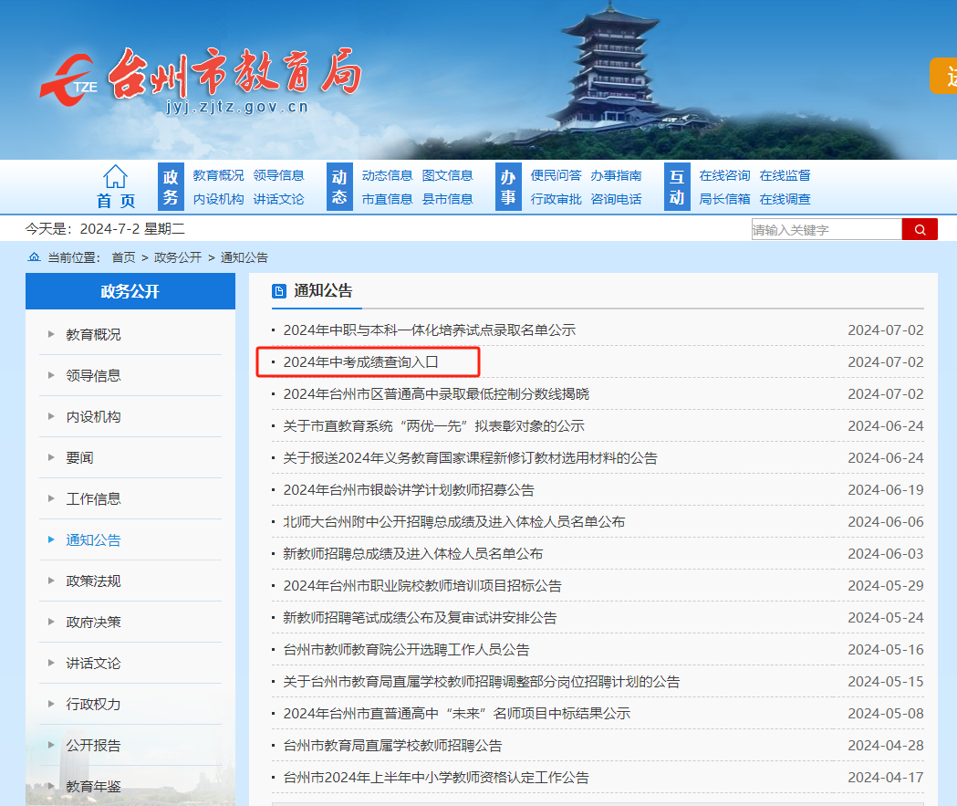Select the blue 互动 navigation block
957x806 pixels.
(x=676, y=186)
